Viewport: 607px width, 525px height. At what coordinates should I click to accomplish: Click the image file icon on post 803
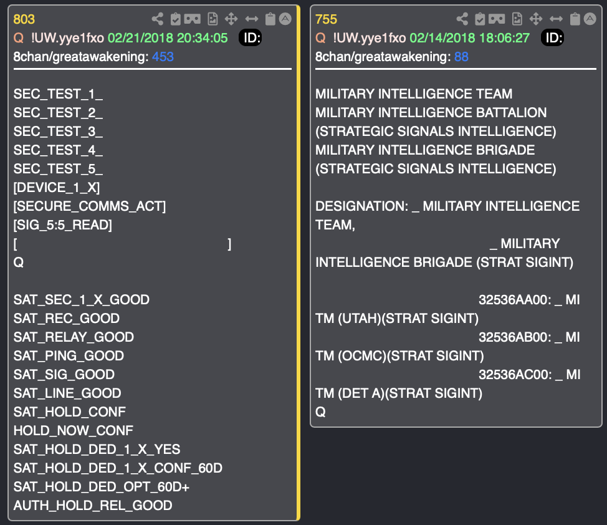click(x=213, y=19)
